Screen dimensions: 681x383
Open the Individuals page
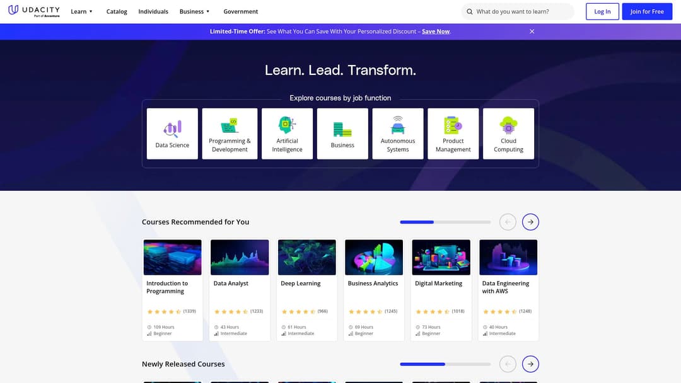click(153, 12)
